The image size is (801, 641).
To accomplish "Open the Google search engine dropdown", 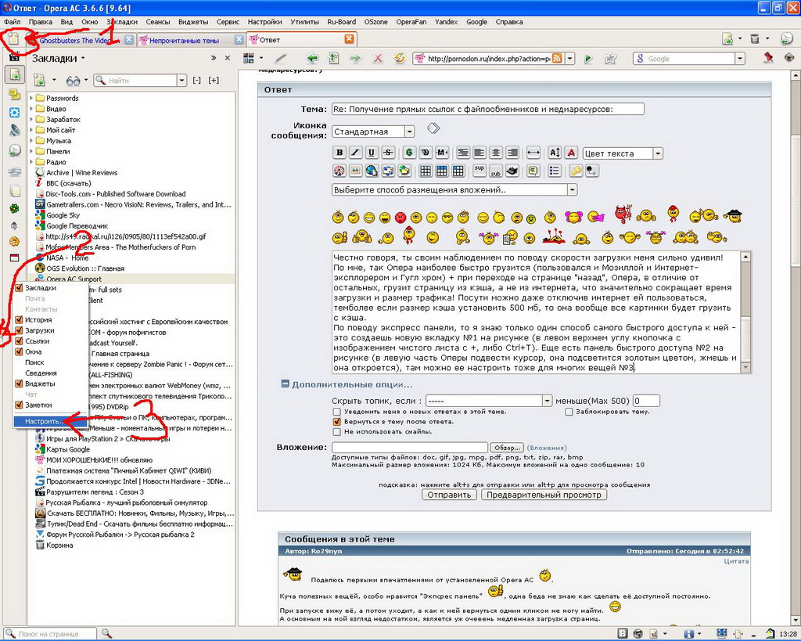I will coord(740,58).
